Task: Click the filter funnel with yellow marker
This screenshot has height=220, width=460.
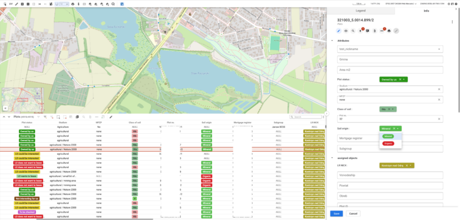Action: click(45, 117)
